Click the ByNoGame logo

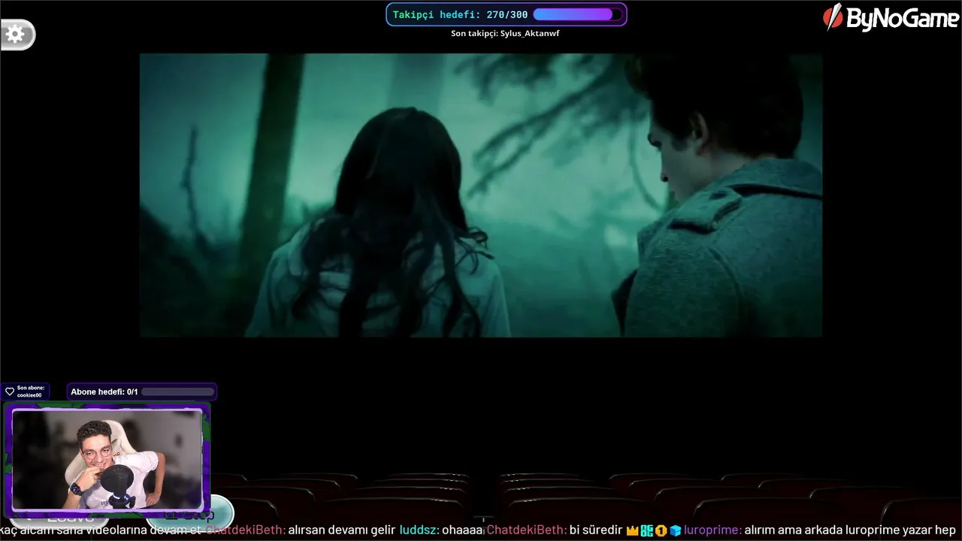[891, 17]
